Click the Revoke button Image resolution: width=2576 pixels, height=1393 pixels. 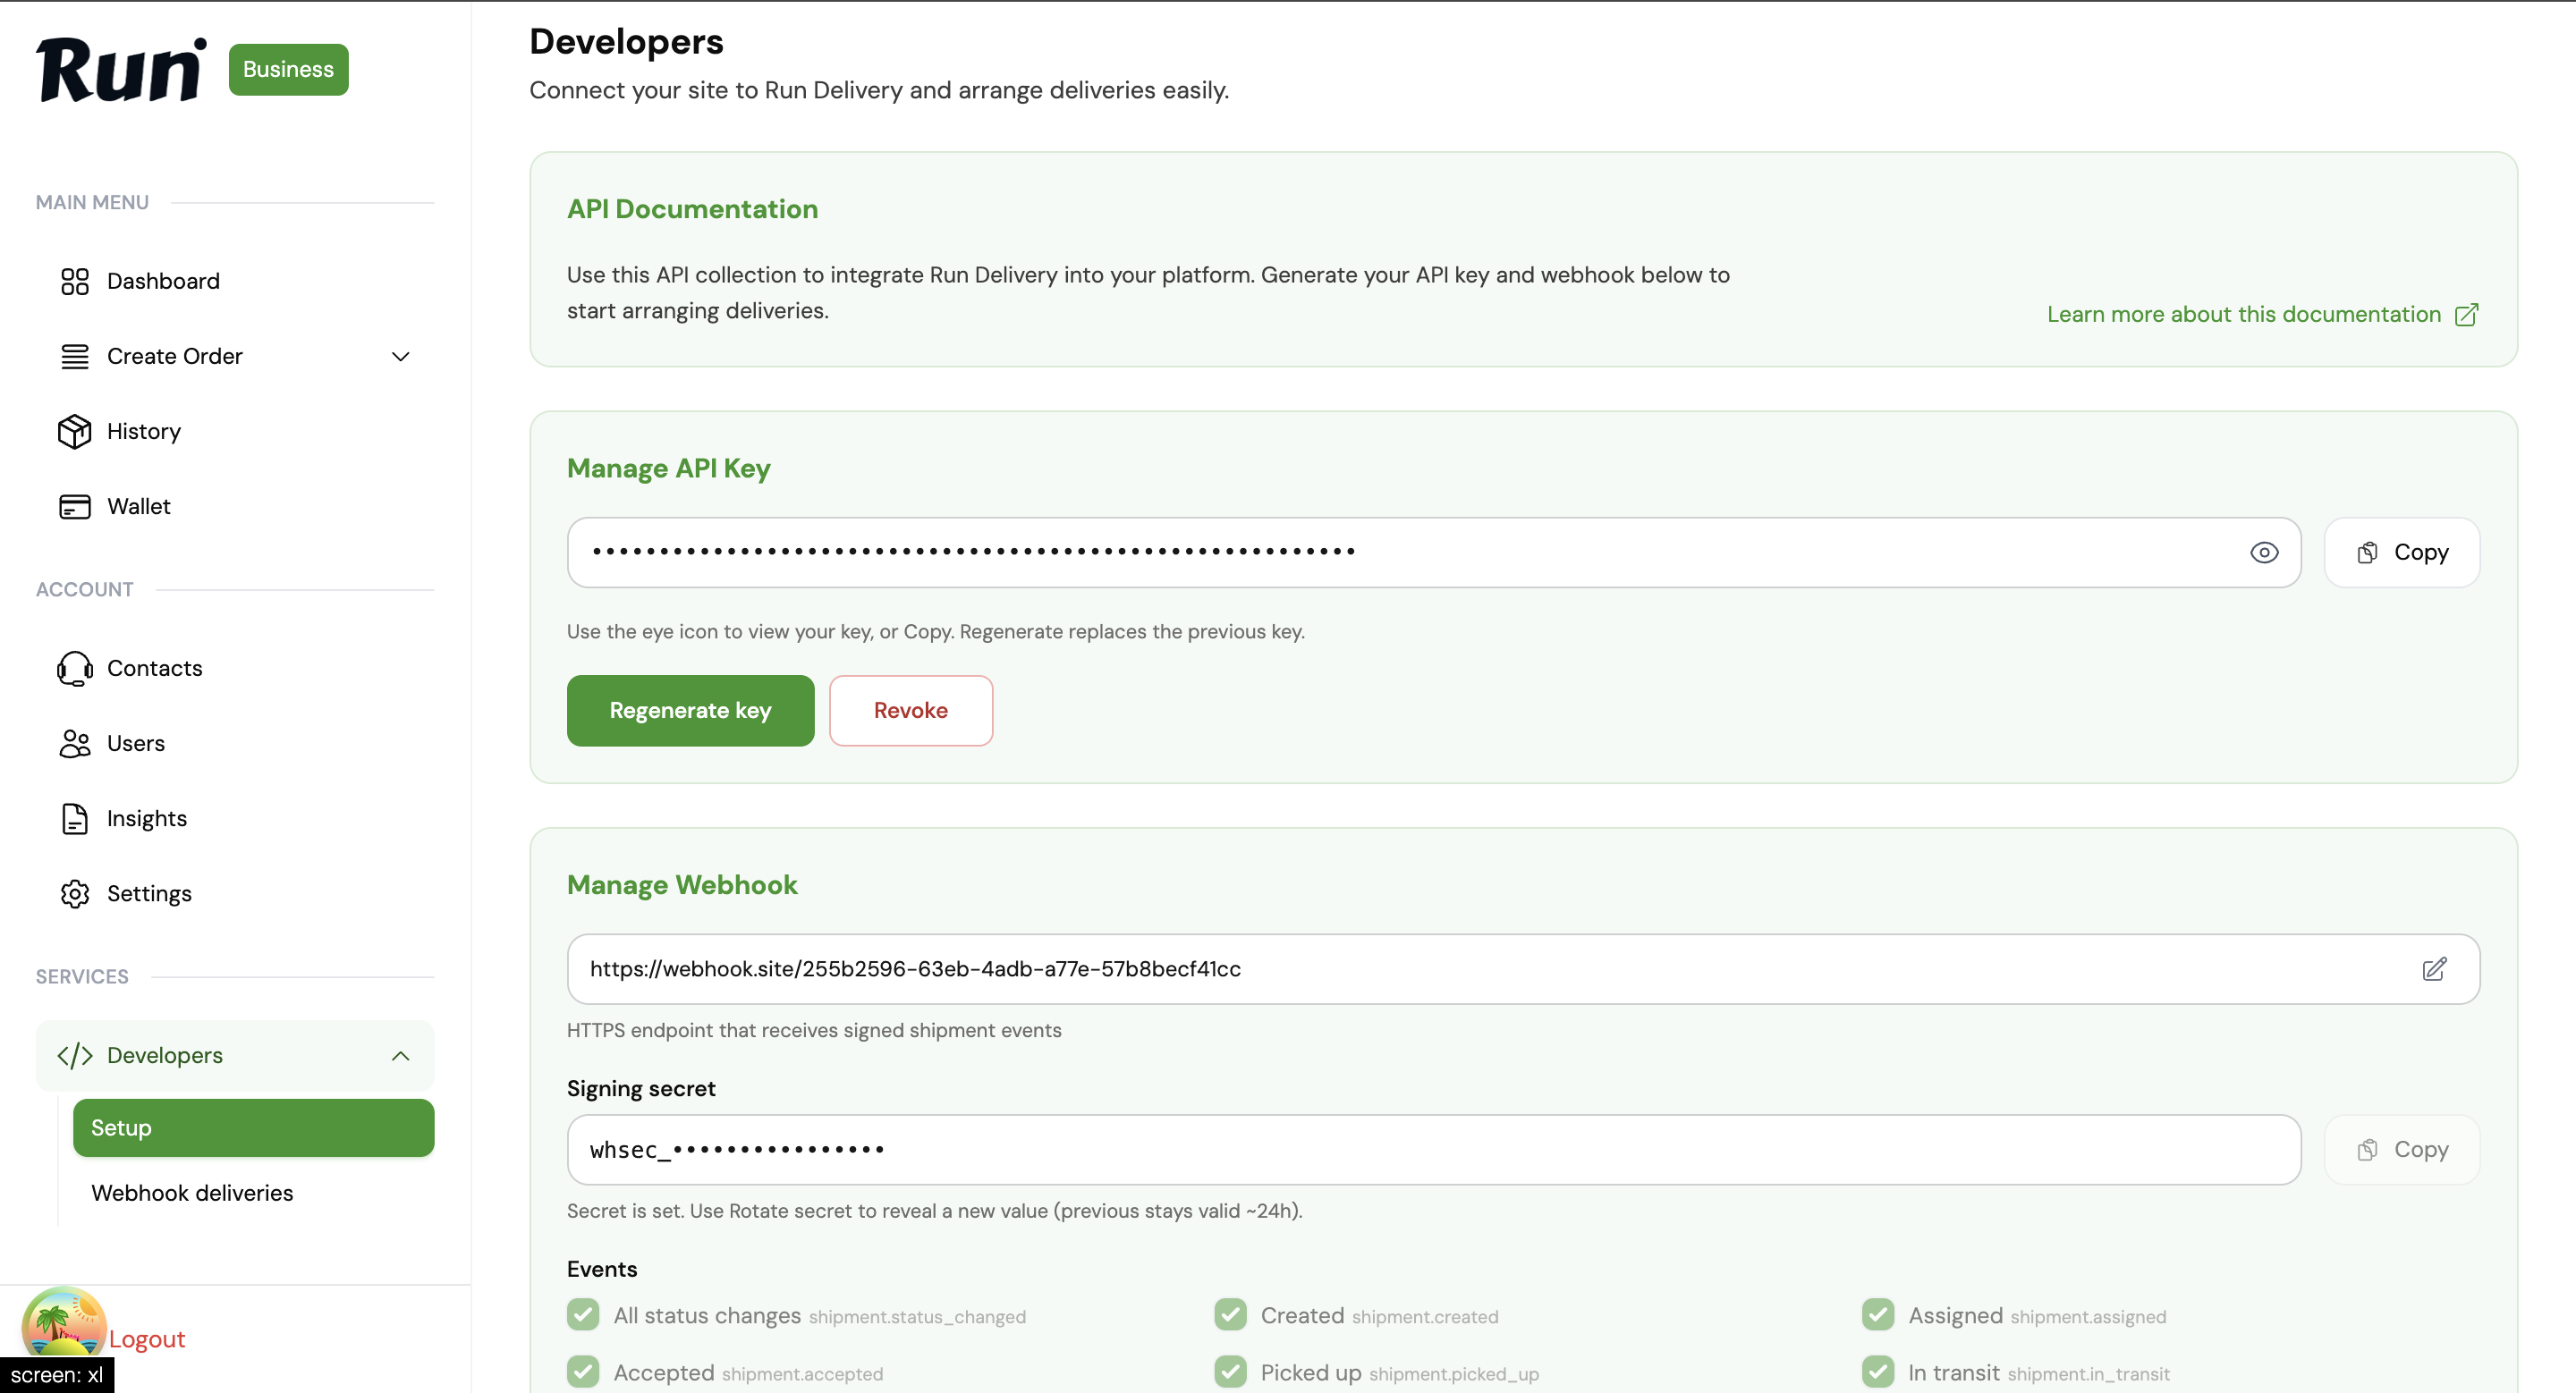click(910, 711)
